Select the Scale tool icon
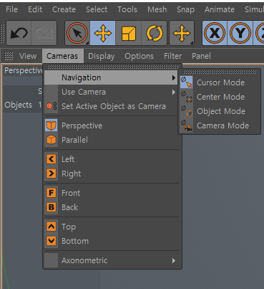Screen dimensions: 264x289 (x=129, y=33)
